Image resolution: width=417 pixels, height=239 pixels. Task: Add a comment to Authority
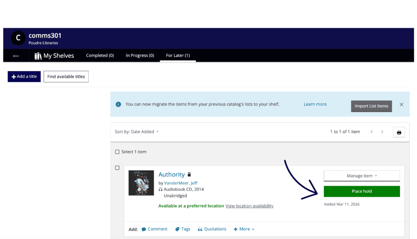click(x=154, y=229)
